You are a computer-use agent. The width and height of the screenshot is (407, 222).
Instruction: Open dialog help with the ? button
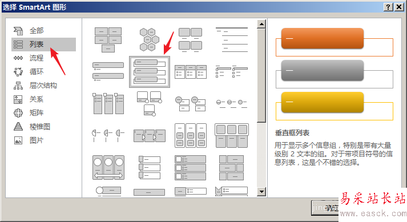388,7
